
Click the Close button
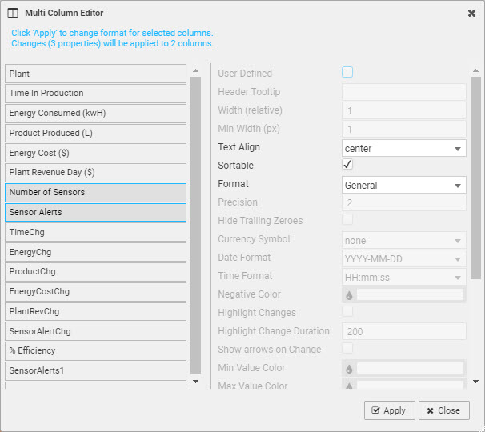(443, 410)
